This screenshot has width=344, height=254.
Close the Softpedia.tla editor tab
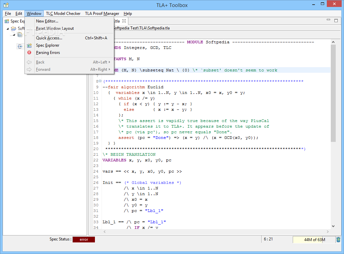[124, 21]
